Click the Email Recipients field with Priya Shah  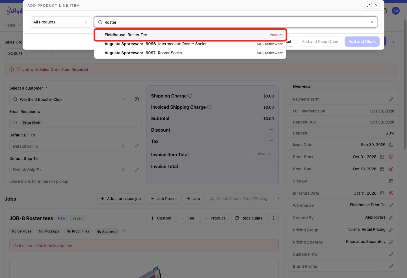(x=75, y=123)
